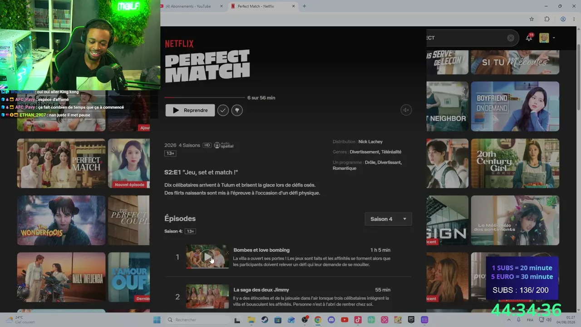Bookmark this page with the star icon
The width and height of the screenshot is (581, 327).
(532, 19)
